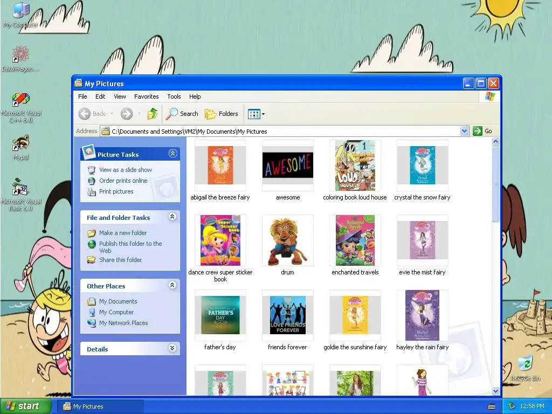Click the 12:58 PM taskbar clock
552x414 pixels.
pos(532,406)
